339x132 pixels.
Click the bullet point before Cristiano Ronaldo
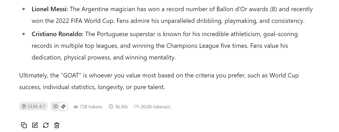coord(24,34)
